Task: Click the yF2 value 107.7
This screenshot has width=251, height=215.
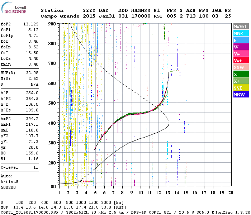Action: 32,136
